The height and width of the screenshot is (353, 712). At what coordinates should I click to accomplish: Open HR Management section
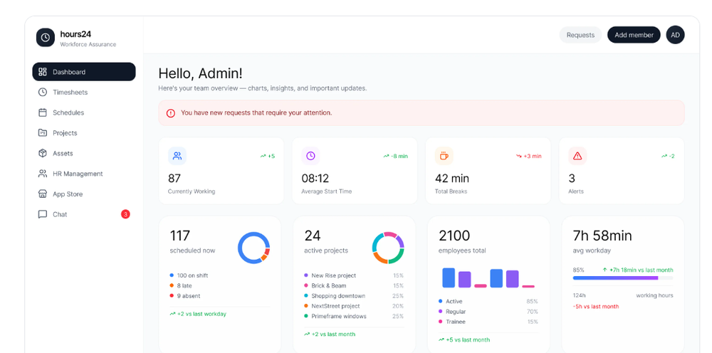coord(84,174)
